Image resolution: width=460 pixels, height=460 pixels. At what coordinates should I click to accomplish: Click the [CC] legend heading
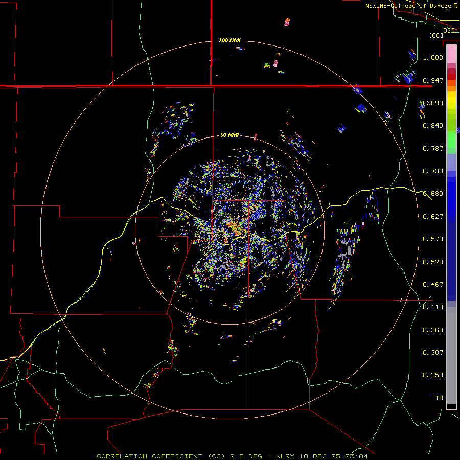click(x=436, y=35)
